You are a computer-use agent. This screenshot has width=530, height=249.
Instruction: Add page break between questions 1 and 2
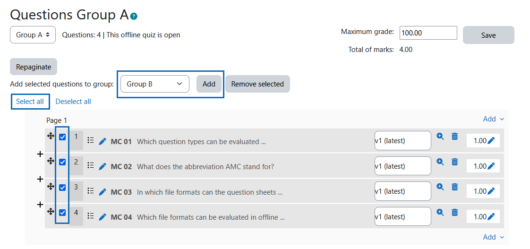tap(40, 154)
